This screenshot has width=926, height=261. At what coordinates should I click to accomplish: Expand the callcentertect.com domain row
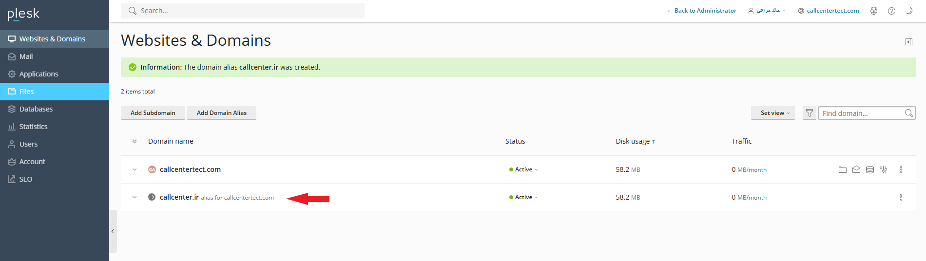135,169
